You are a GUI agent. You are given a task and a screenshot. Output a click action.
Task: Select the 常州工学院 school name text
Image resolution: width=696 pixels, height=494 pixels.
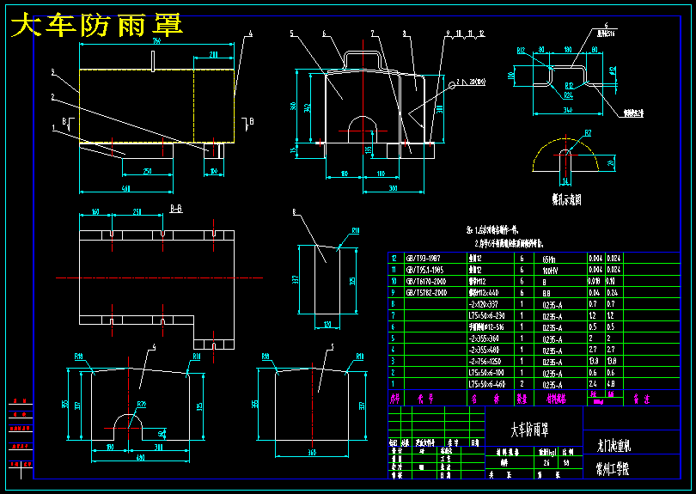[613, 468]
